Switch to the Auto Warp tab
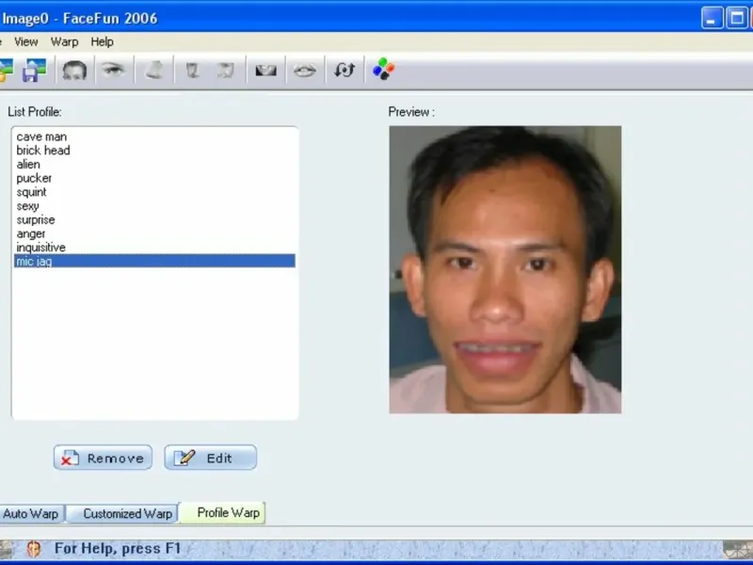Screen dimensions: 753x565 coord(30,514)
